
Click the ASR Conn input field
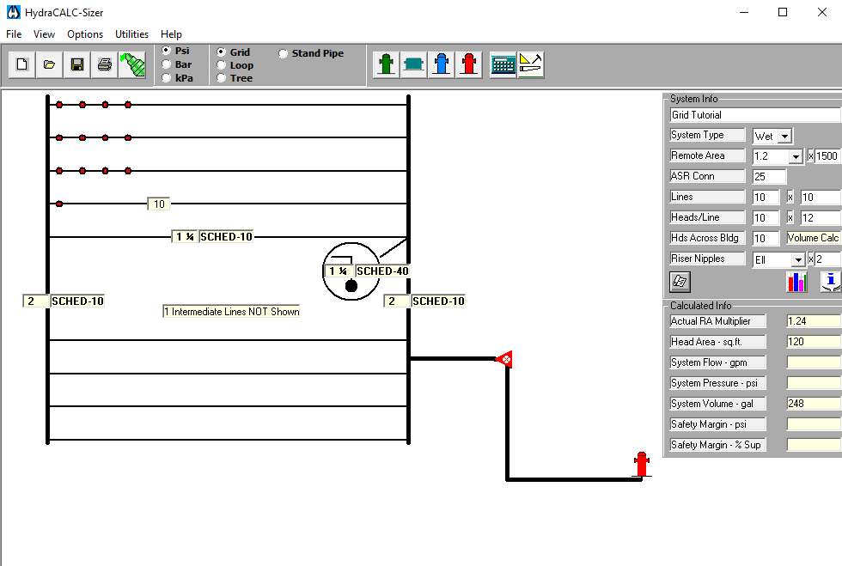[769, 177]
